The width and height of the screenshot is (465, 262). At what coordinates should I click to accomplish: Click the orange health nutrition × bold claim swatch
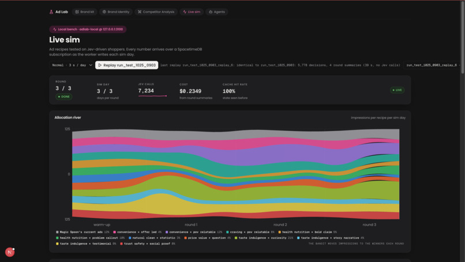(x=280, y=232)
